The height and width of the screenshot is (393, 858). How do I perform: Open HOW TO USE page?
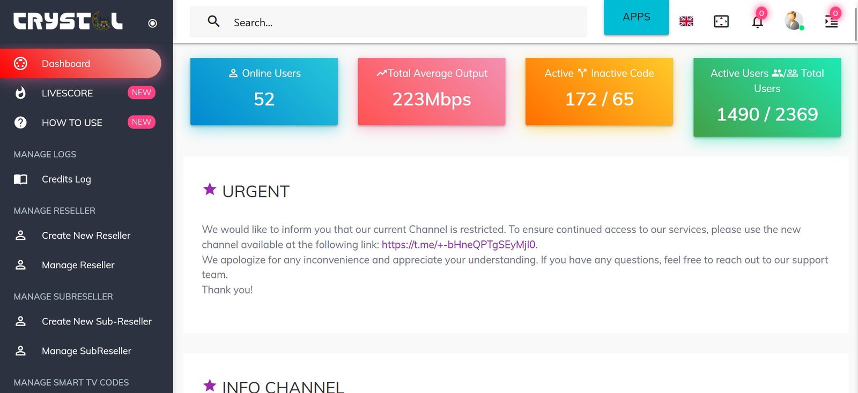pyautogui.click(x=72, y=123)
